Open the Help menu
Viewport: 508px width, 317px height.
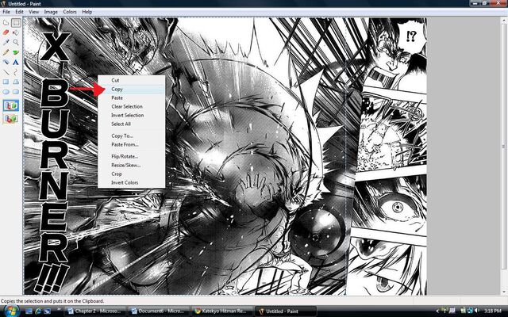87,12
